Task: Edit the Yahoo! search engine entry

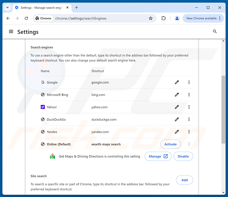Action: point(177,107)
